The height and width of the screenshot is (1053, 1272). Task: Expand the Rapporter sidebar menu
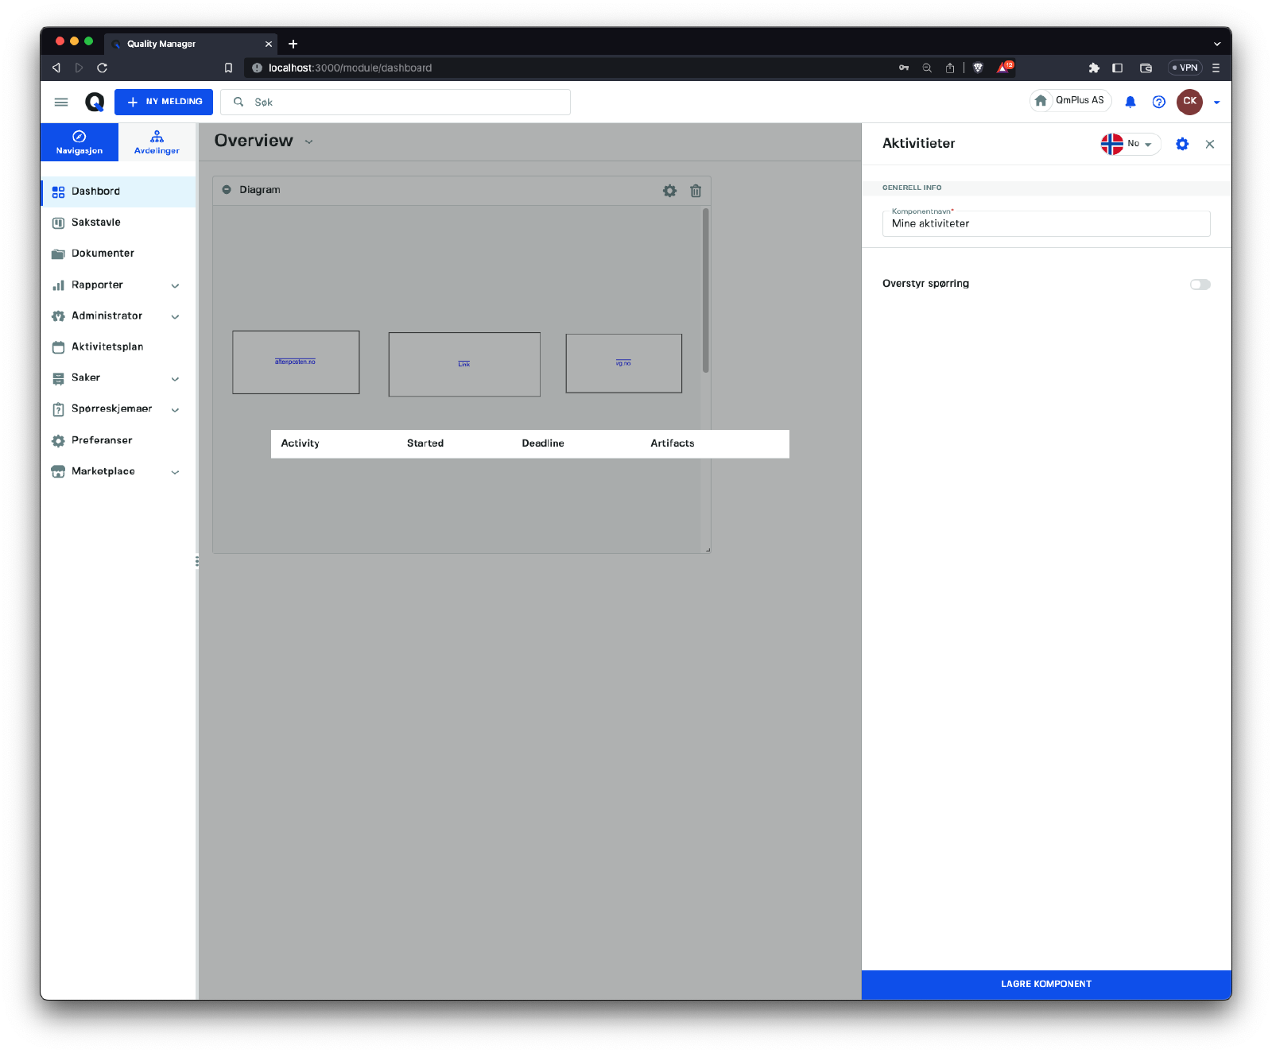pos(175,285)
